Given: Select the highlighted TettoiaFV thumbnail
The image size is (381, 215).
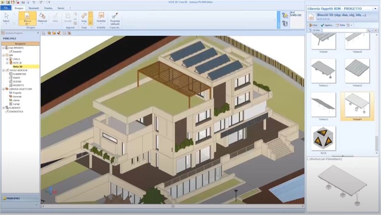Looking at the screenshot, I should (357, 106).
